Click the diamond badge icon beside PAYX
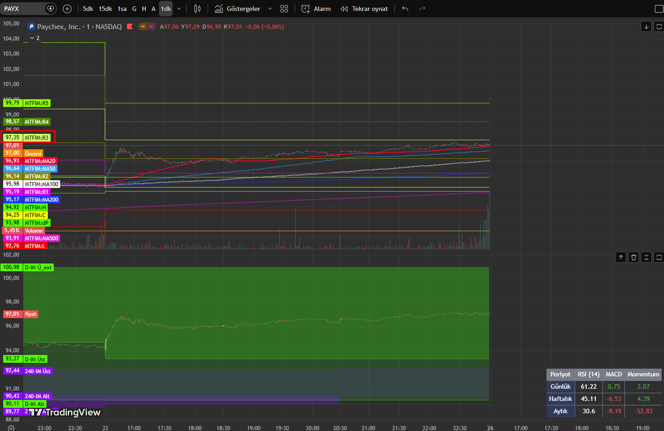Screen dimensions: 664x431 tap(51, 9)
